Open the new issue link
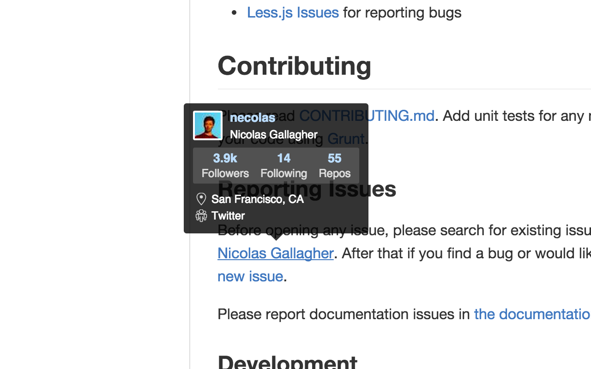Image resolution: width=591 pixels, height=369 pixels. [x=250, y=276]
